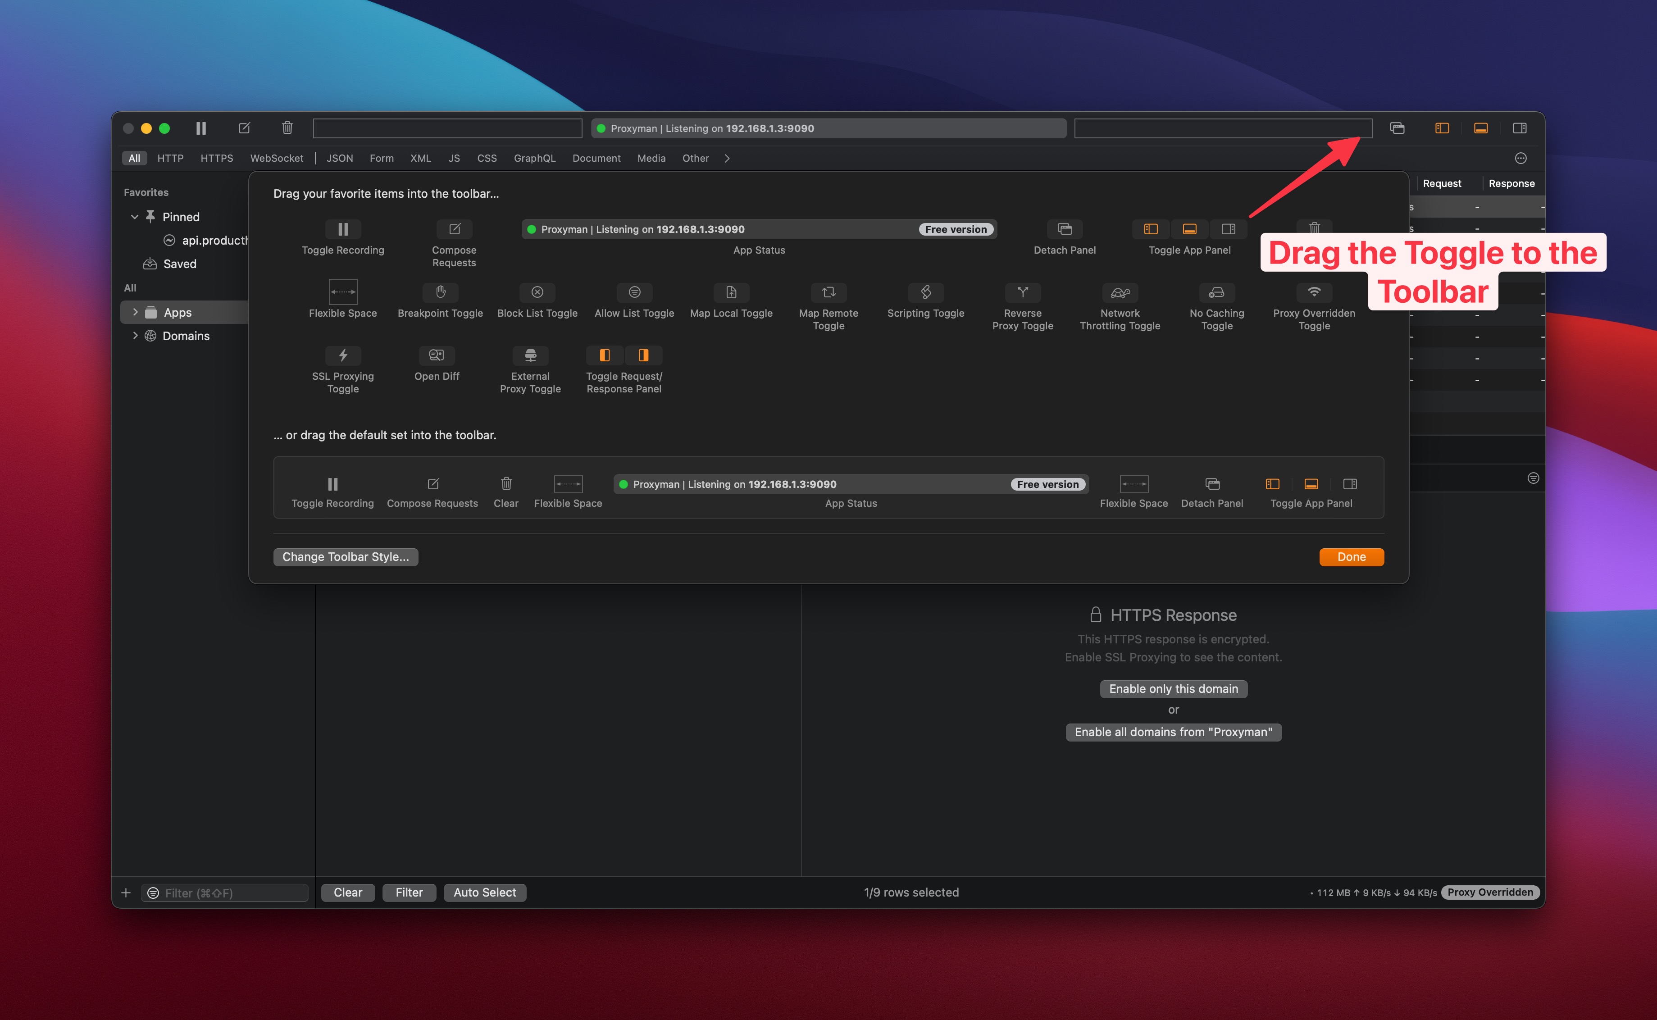
Task: Open the ellipsis options menu beside filter tabs
Action: 1521,158
